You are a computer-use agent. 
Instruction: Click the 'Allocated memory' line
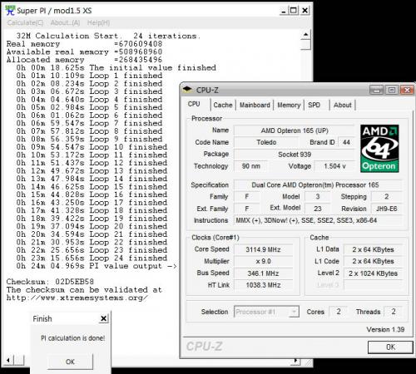click(x=84, y=60)
